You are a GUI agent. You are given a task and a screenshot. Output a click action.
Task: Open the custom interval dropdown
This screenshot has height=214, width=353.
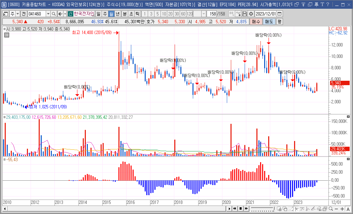(x=204, y=14)
